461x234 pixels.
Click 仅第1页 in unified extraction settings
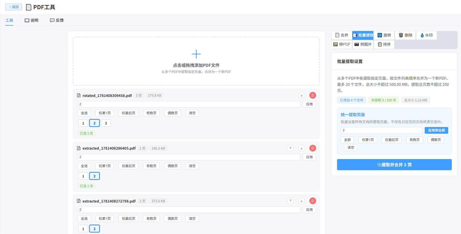tap(368, 140)
